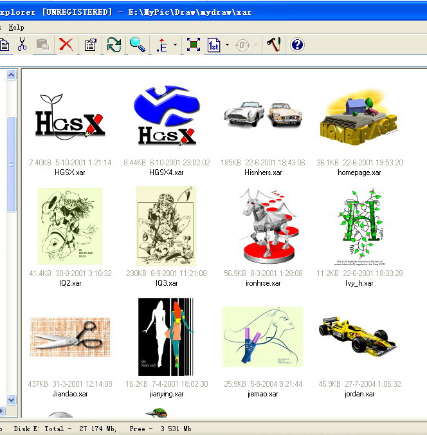Click file name homepage.xar
This screenshot has width=427, height=435.
tap(359, 172)
